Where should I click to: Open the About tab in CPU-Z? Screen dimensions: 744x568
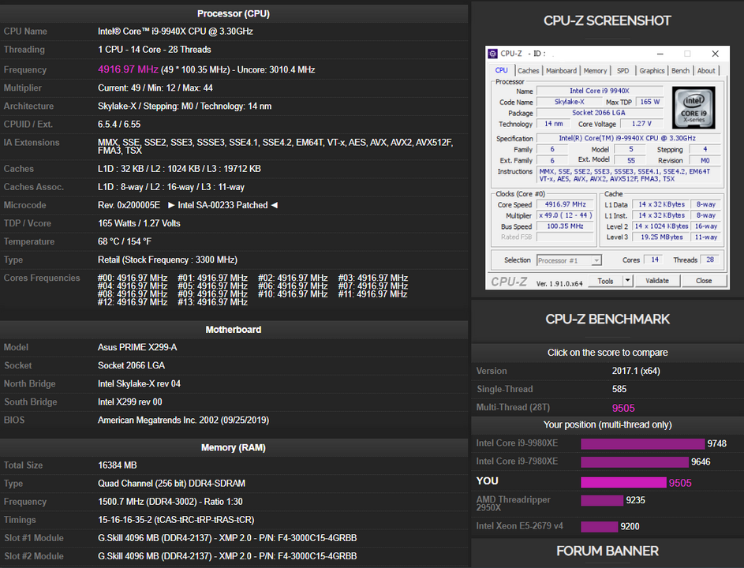[706, 71]
